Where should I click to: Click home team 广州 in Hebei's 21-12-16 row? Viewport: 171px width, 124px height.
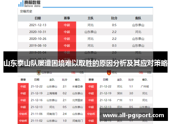[120, 100]
